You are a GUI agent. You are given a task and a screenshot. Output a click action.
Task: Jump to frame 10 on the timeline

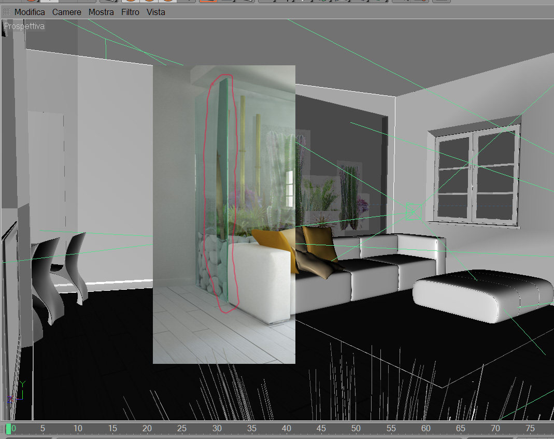[x=78, y=429]
